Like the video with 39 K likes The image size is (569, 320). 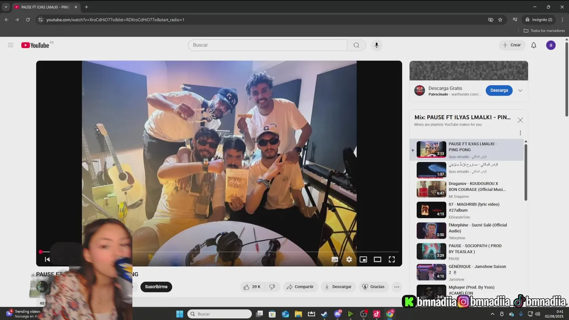tap(252, 287)
